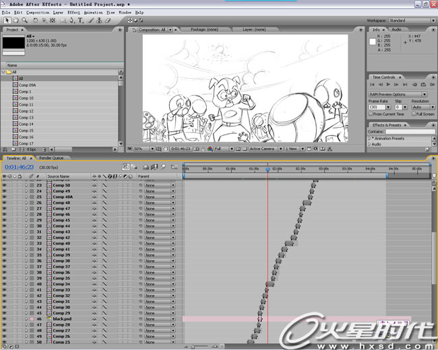Switch to the Footage (none) tab
Image resolution: width=438 pixels, height=350 pixels.
tap(204, 30)
